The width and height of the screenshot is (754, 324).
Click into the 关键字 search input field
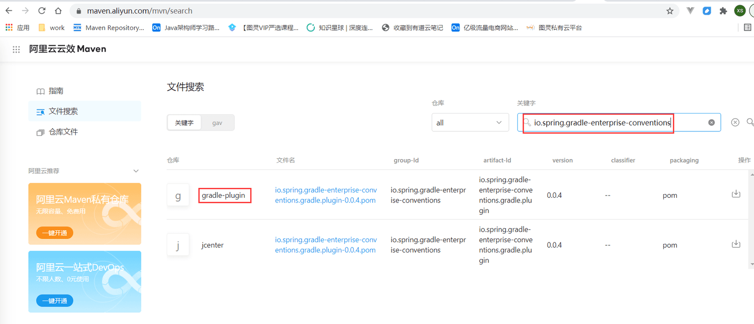pyautogui.click(x=619, y=122)
